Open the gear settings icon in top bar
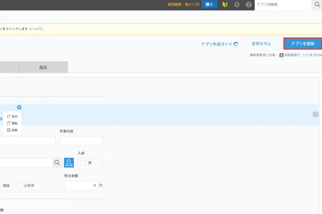The image size is (322, 214). [237, 5]
